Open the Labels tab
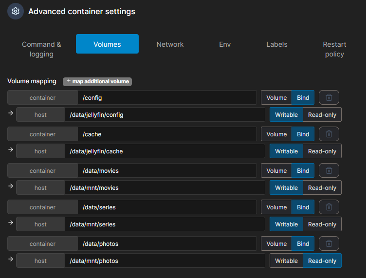This screenshot has height=278, width=366. (x=276, y=44)
